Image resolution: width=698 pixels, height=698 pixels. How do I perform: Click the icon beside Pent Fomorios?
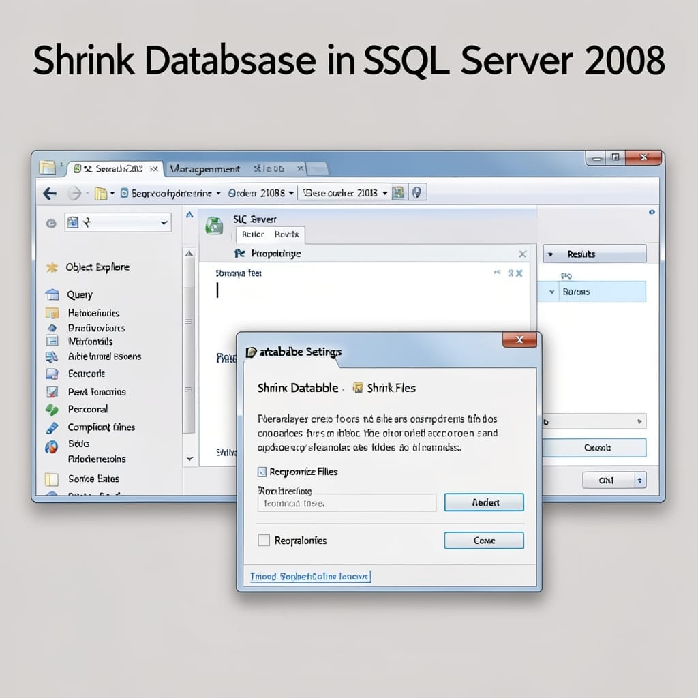(52, 392)
